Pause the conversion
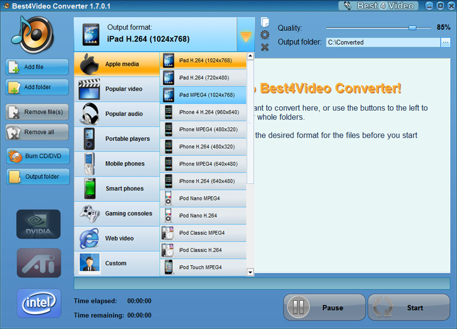The image size is (457, 329). pyautogui.click(x=324, y=307)
